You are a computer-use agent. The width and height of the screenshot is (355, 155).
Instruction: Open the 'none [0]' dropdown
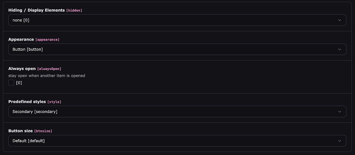pyautogui.click(x=172, y=20)
